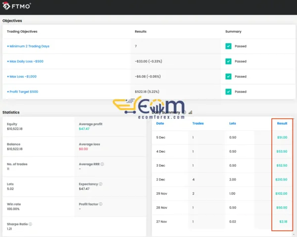Click the Result column header
The width and height of the screenshot is (297, 237).
click(282, 123)
